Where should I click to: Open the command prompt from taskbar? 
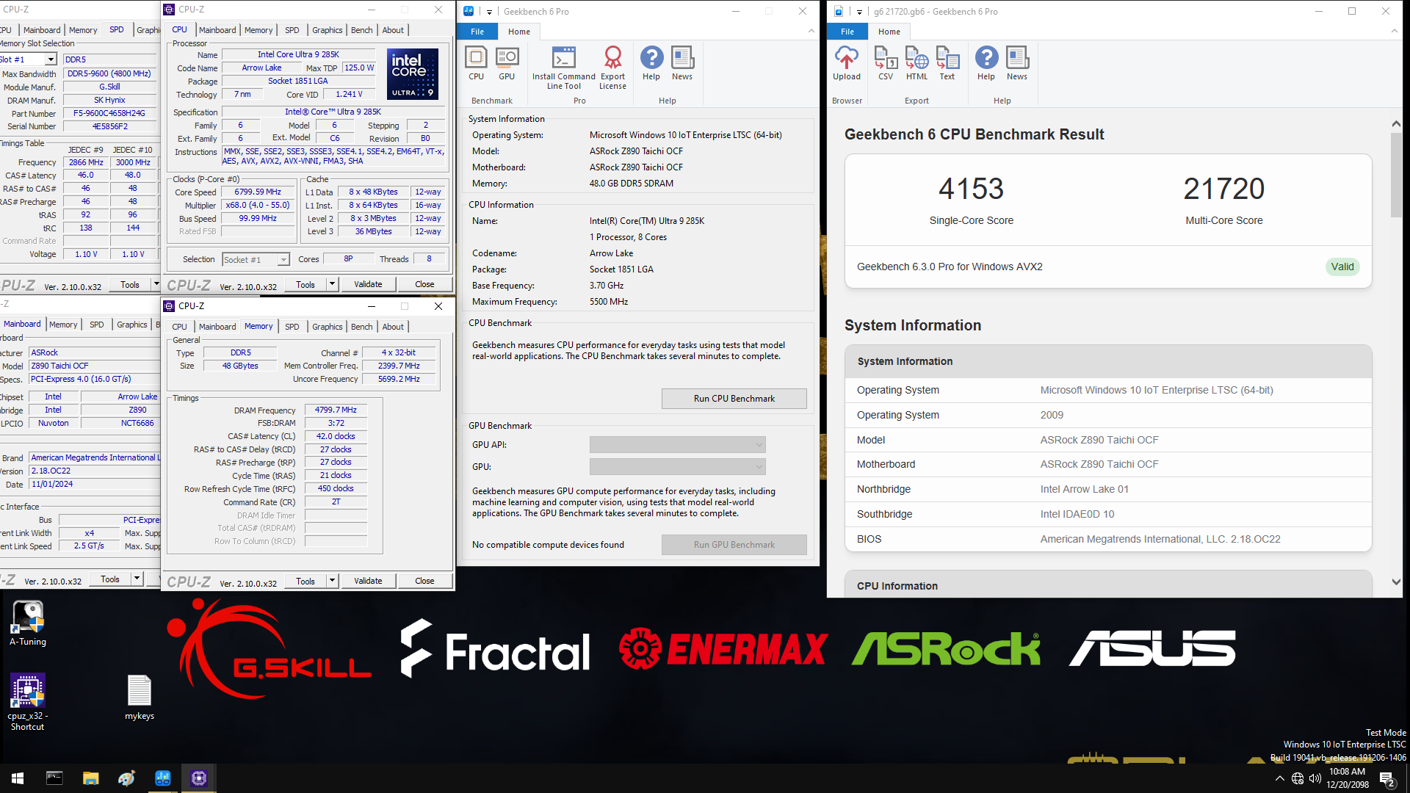coord(54,778)
